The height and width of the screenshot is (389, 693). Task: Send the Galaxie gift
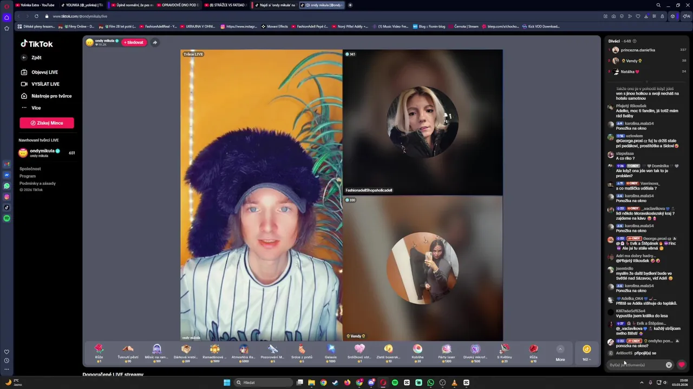(x=330, y=352)
